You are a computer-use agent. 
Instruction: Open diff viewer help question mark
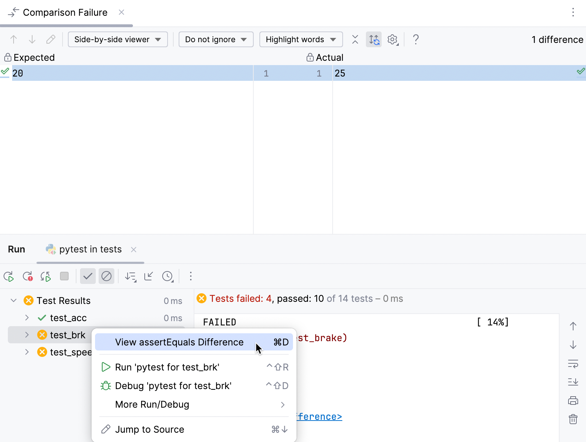[416, 39]
